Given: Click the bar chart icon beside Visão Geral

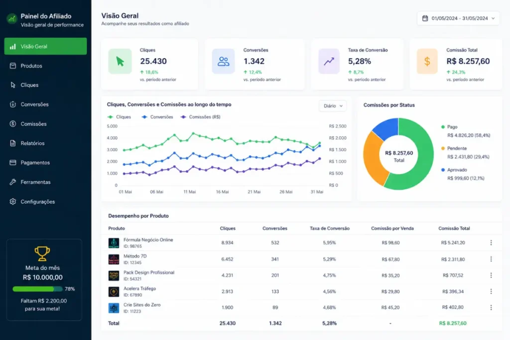Looking at the screenshot, I should [12, 46].
